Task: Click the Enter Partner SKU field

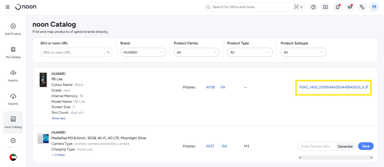Action: coord(316,147)
